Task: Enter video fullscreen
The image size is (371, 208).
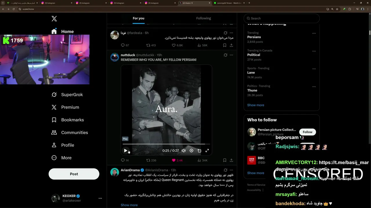Action: point(207,151)
